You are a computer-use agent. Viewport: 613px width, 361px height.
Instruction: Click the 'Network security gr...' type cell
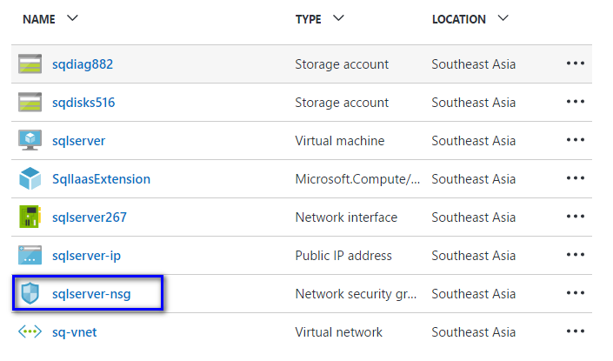[x=356, y=294]
